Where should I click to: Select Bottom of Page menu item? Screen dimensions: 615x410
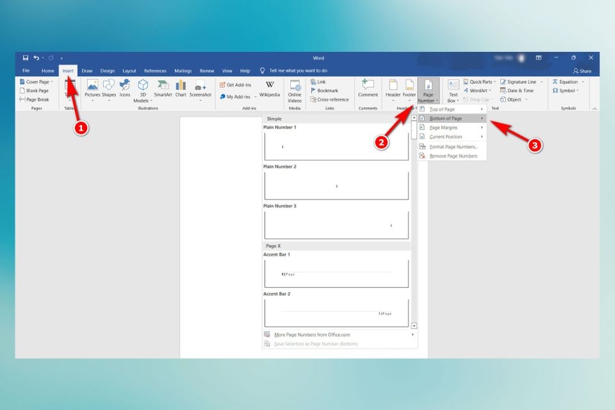pyautogui.click(x=452, y=118)
